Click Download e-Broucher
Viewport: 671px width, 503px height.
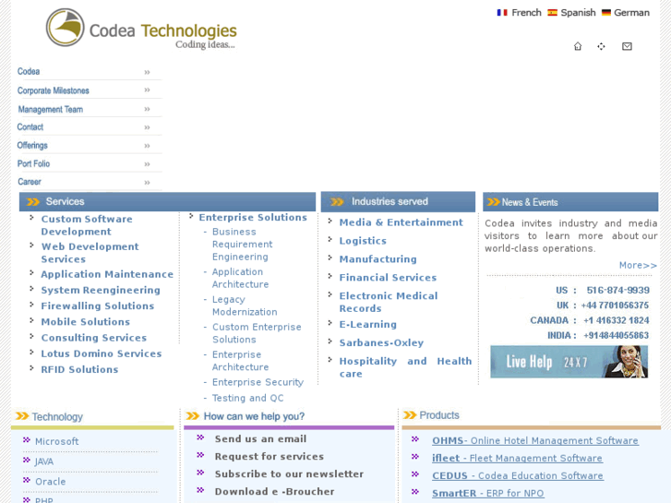[275, 491]
